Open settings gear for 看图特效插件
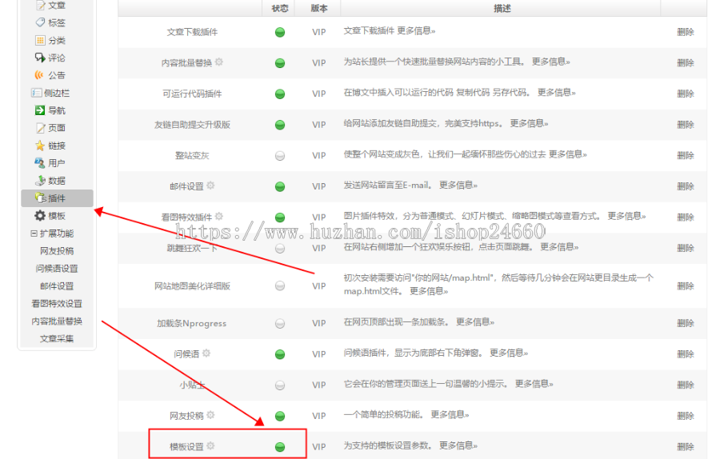 [x=219, y=216]
